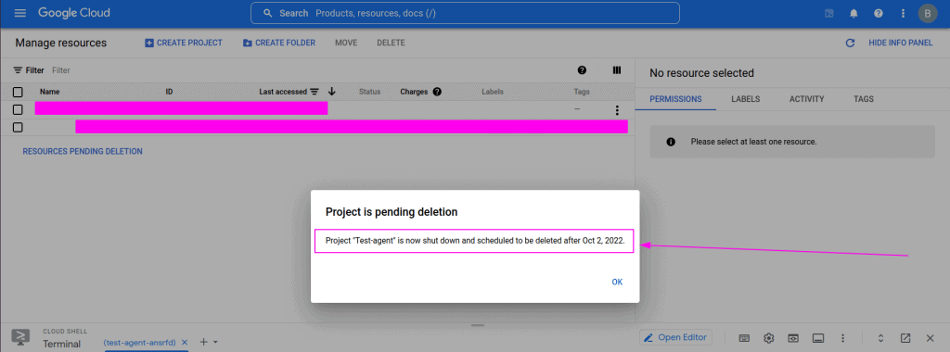Viewport: 950px width, 352px height.
Task: Focus the Google Cloud search field
Action: coord(465,13)
